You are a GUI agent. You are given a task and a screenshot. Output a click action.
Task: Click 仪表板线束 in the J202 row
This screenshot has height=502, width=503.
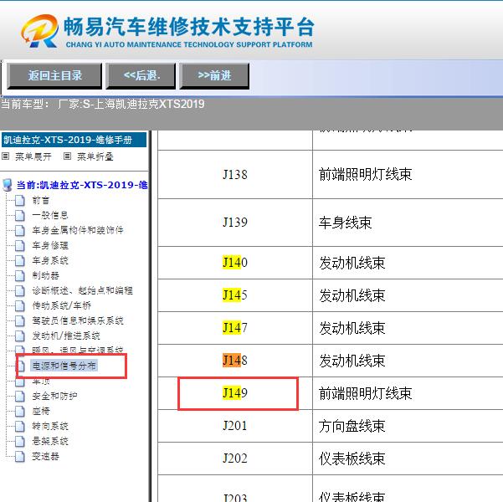[x=352, y=458]
